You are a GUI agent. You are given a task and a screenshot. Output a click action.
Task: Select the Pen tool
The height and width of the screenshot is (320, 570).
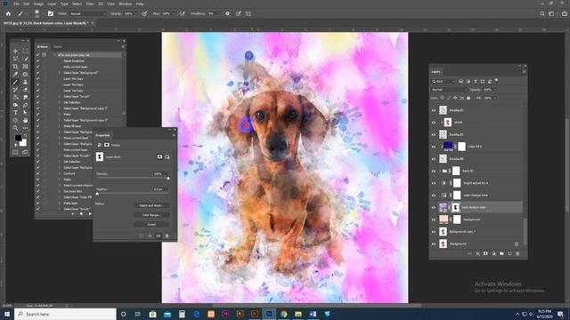pyautogui.click(x=25, y=105)
